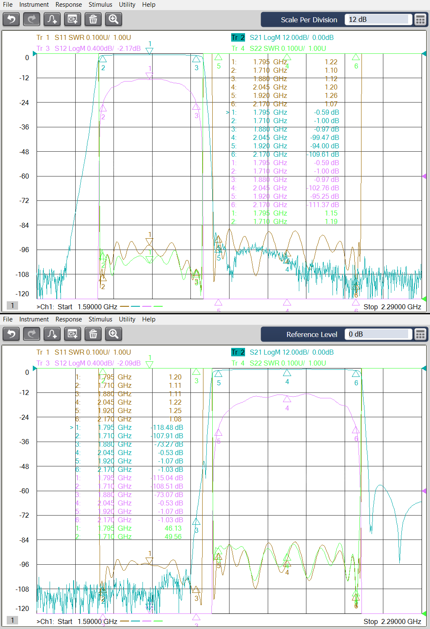The height and width of the screenshot is (629, 430).
Task: Click add trace icon in bottom window toolbar
Action: pos(52,334)
